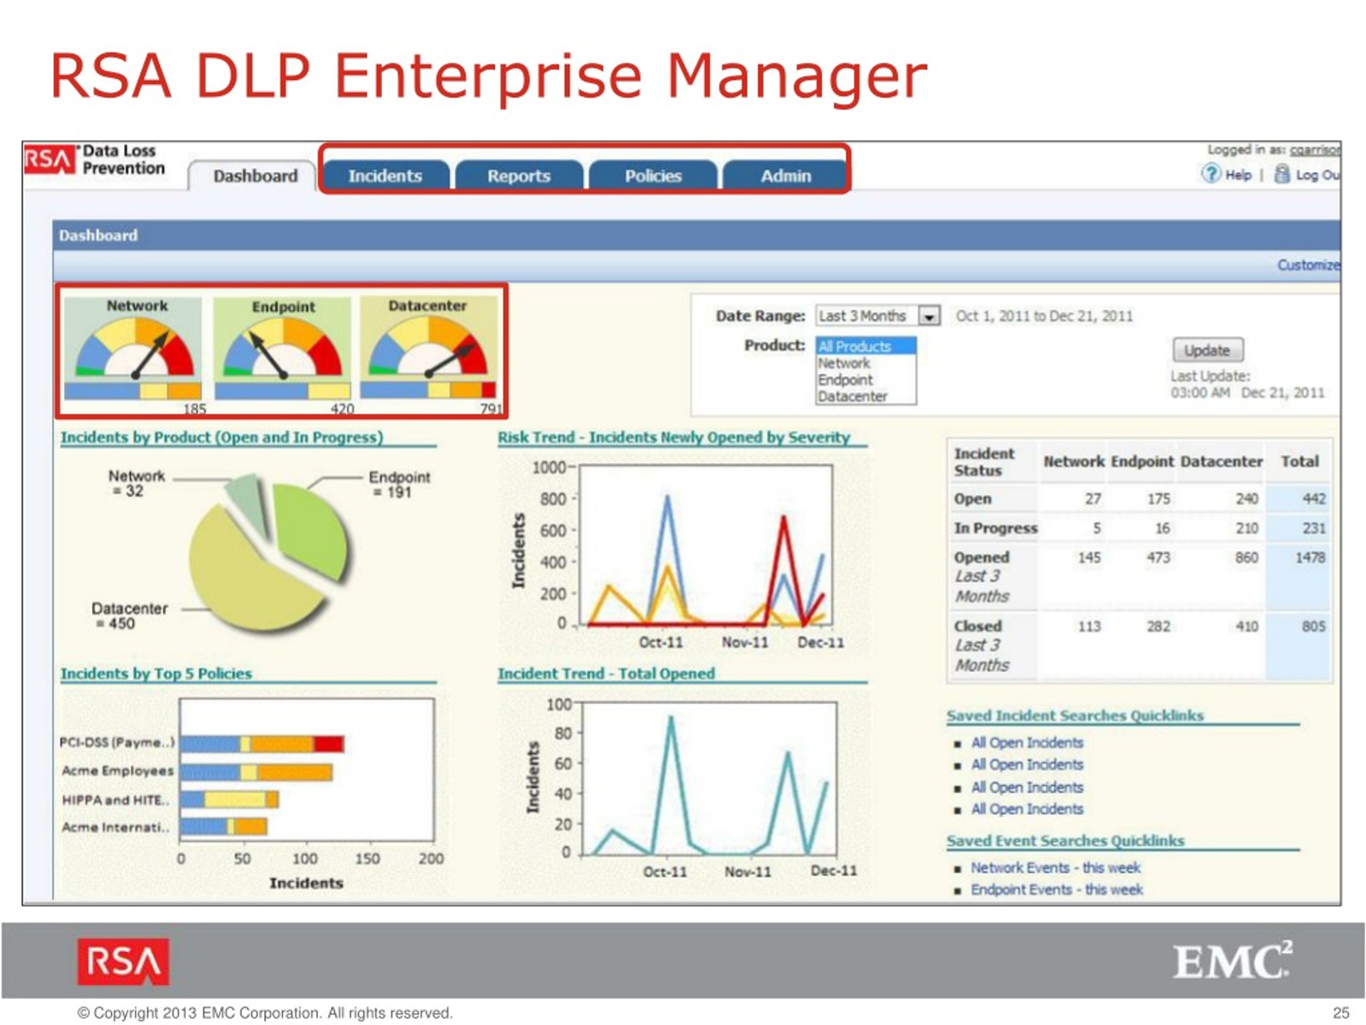
Task: Open Incidents by Top 5 Policies link
Action: (156, 673)
